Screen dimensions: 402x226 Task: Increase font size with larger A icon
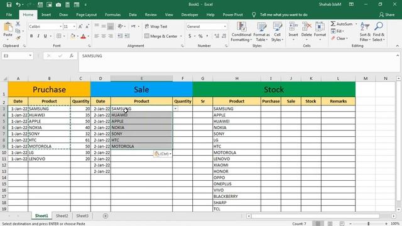click(80, 26)
